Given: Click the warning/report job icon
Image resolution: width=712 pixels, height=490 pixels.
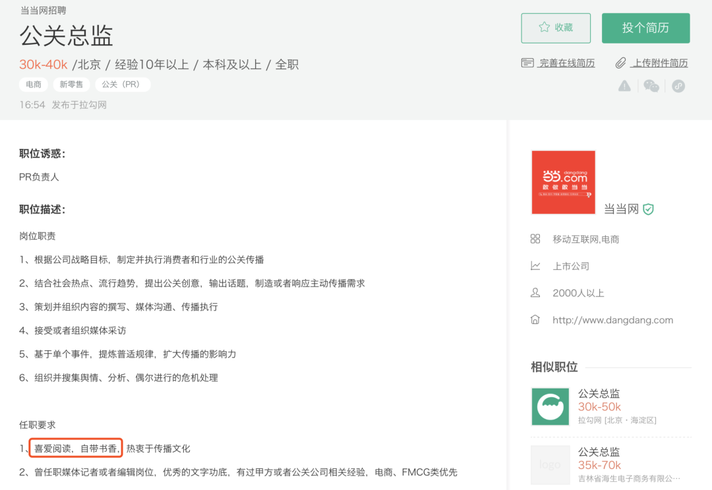Looking at the screenshot, I should coord(624,85).
